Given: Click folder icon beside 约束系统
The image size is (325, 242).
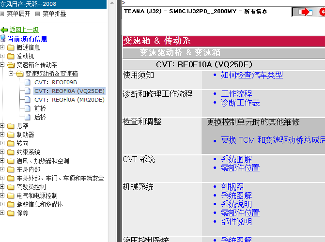Looking at the screenshot, I should pyautogui.click(x=11, y=152).
